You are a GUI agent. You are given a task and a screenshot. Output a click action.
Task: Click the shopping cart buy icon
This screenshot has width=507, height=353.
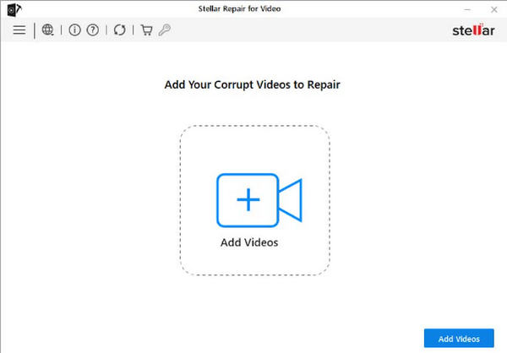(146, 30)
